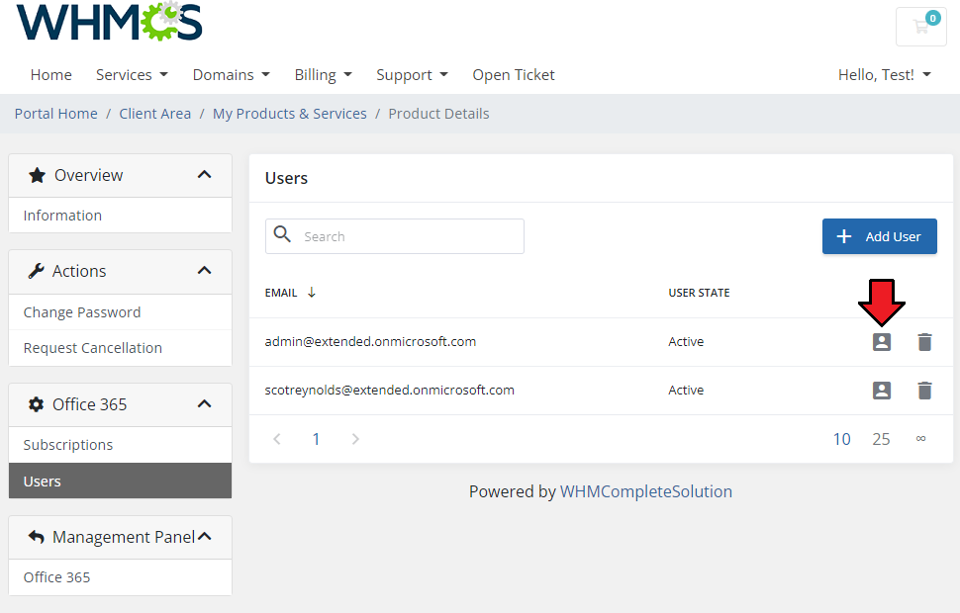This screenshot has width=960, height=613.
Task: Open the Support dropdown menu
Action: pos(412,74)
